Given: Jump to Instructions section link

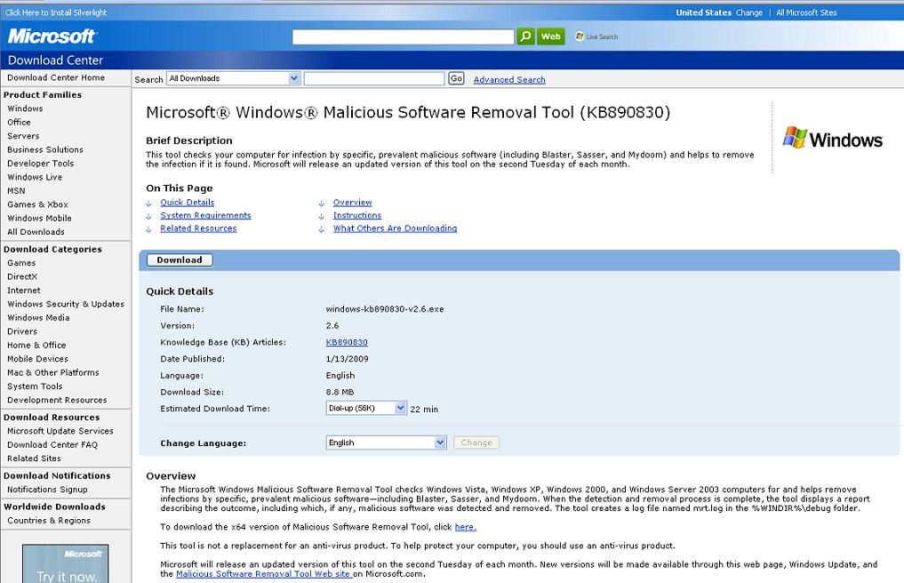Looking at the screenshot, I should click(x=357, y=215).
